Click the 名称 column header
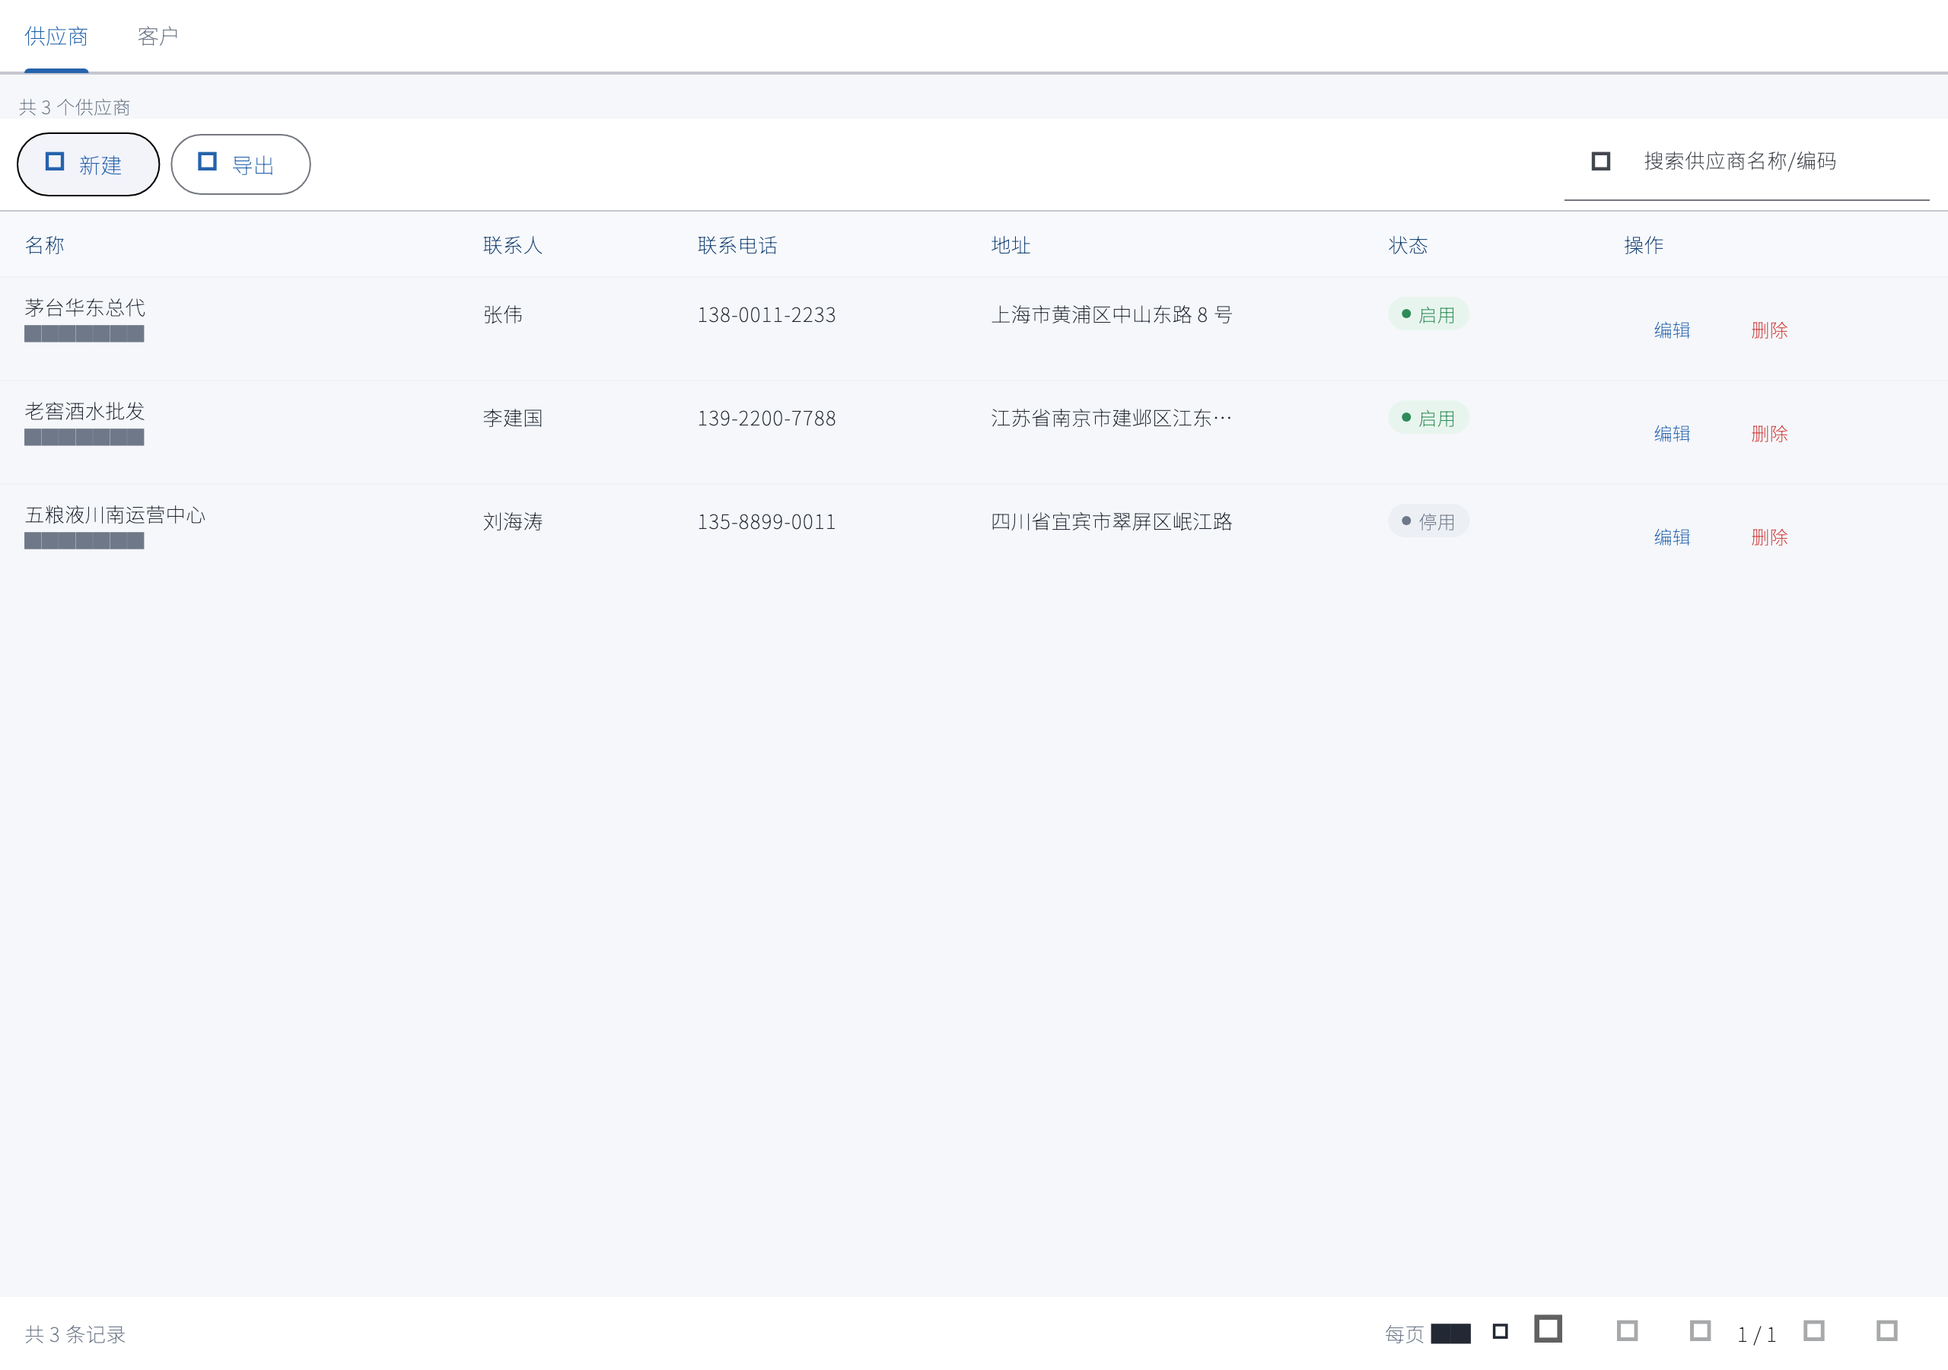The width and height of the screenshot is (1948, 1370). coord(45,245)
